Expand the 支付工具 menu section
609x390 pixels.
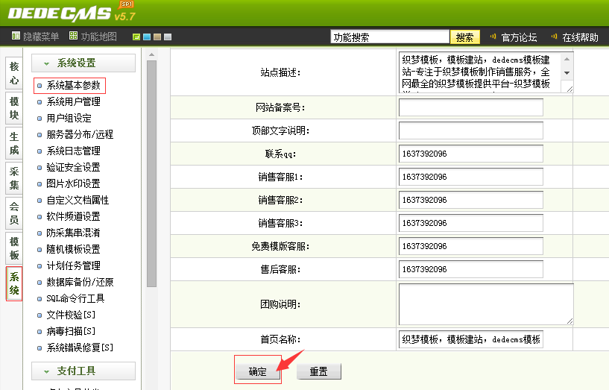[83, 371]
